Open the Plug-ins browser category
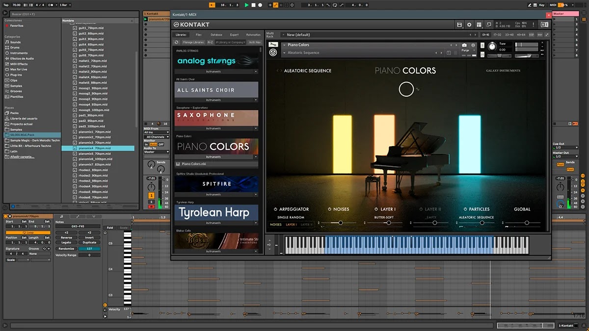 [16, 75]
